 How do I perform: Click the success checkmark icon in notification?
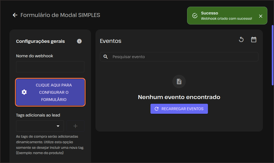click(x=195, y=16)
